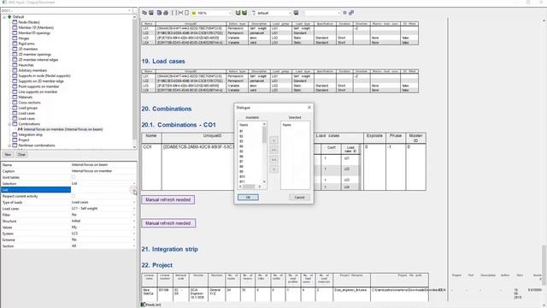Cancel the selection dialogue

pos(299,198)
